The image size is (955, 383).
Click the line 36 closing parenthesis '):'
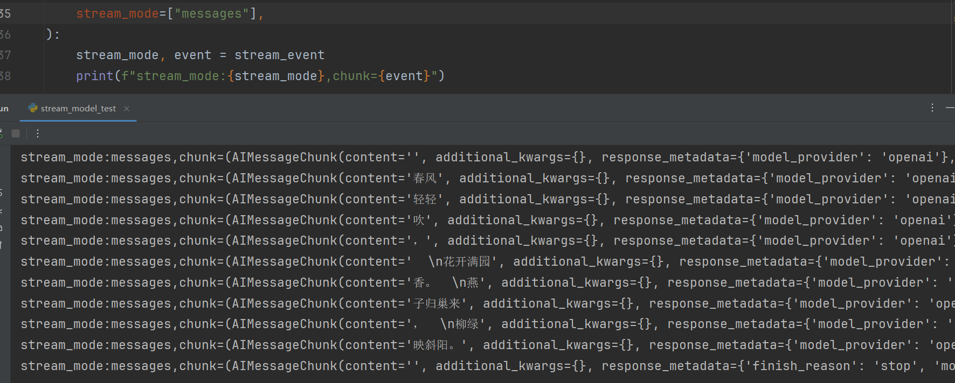click(x=53, y=34)
